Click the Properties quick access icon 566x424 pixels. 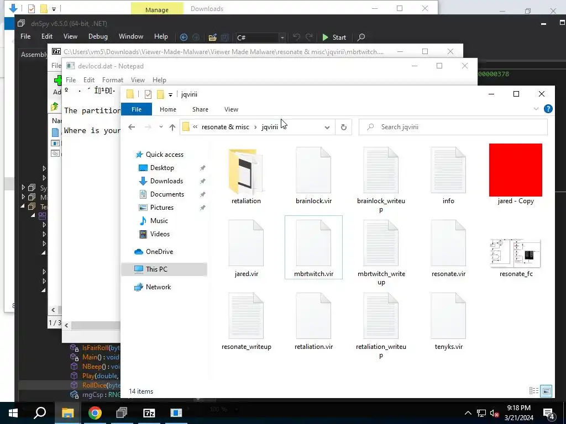coord(148,94)
